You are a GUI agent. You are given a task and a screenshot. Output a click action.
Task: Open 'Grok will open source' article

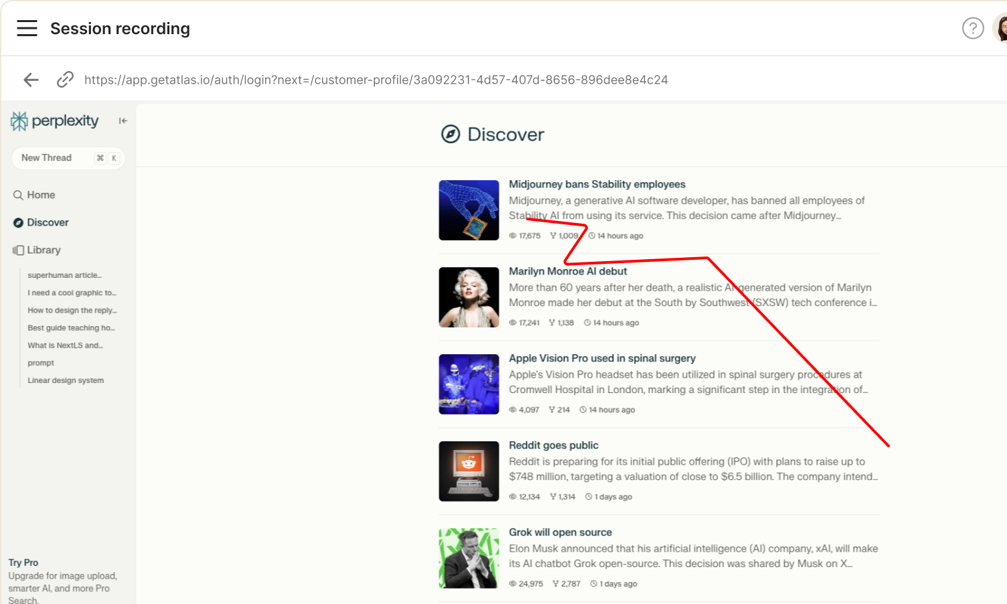pos(560,532)
